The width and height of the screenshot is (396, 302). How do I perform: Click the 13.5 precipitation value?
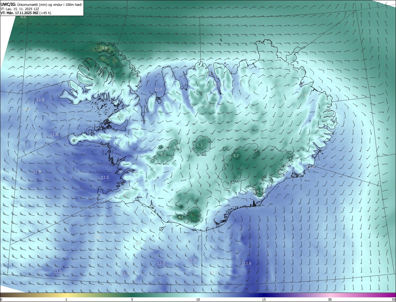(105, 177)
